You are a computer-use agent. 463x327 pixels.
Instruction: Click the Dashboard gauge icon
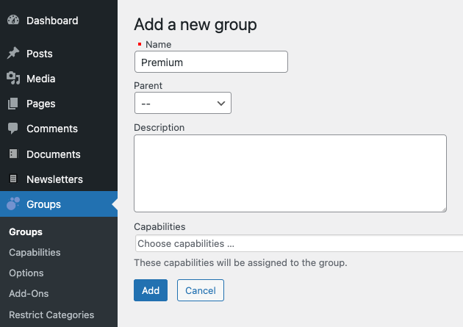13,21
